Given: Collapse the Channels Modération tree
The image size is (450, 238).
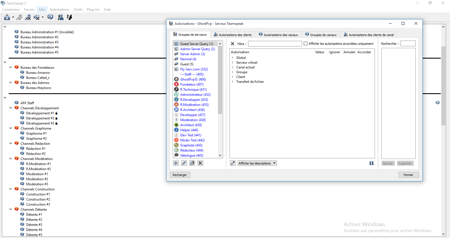Looking at the screenshot, I should coord(10,159).
